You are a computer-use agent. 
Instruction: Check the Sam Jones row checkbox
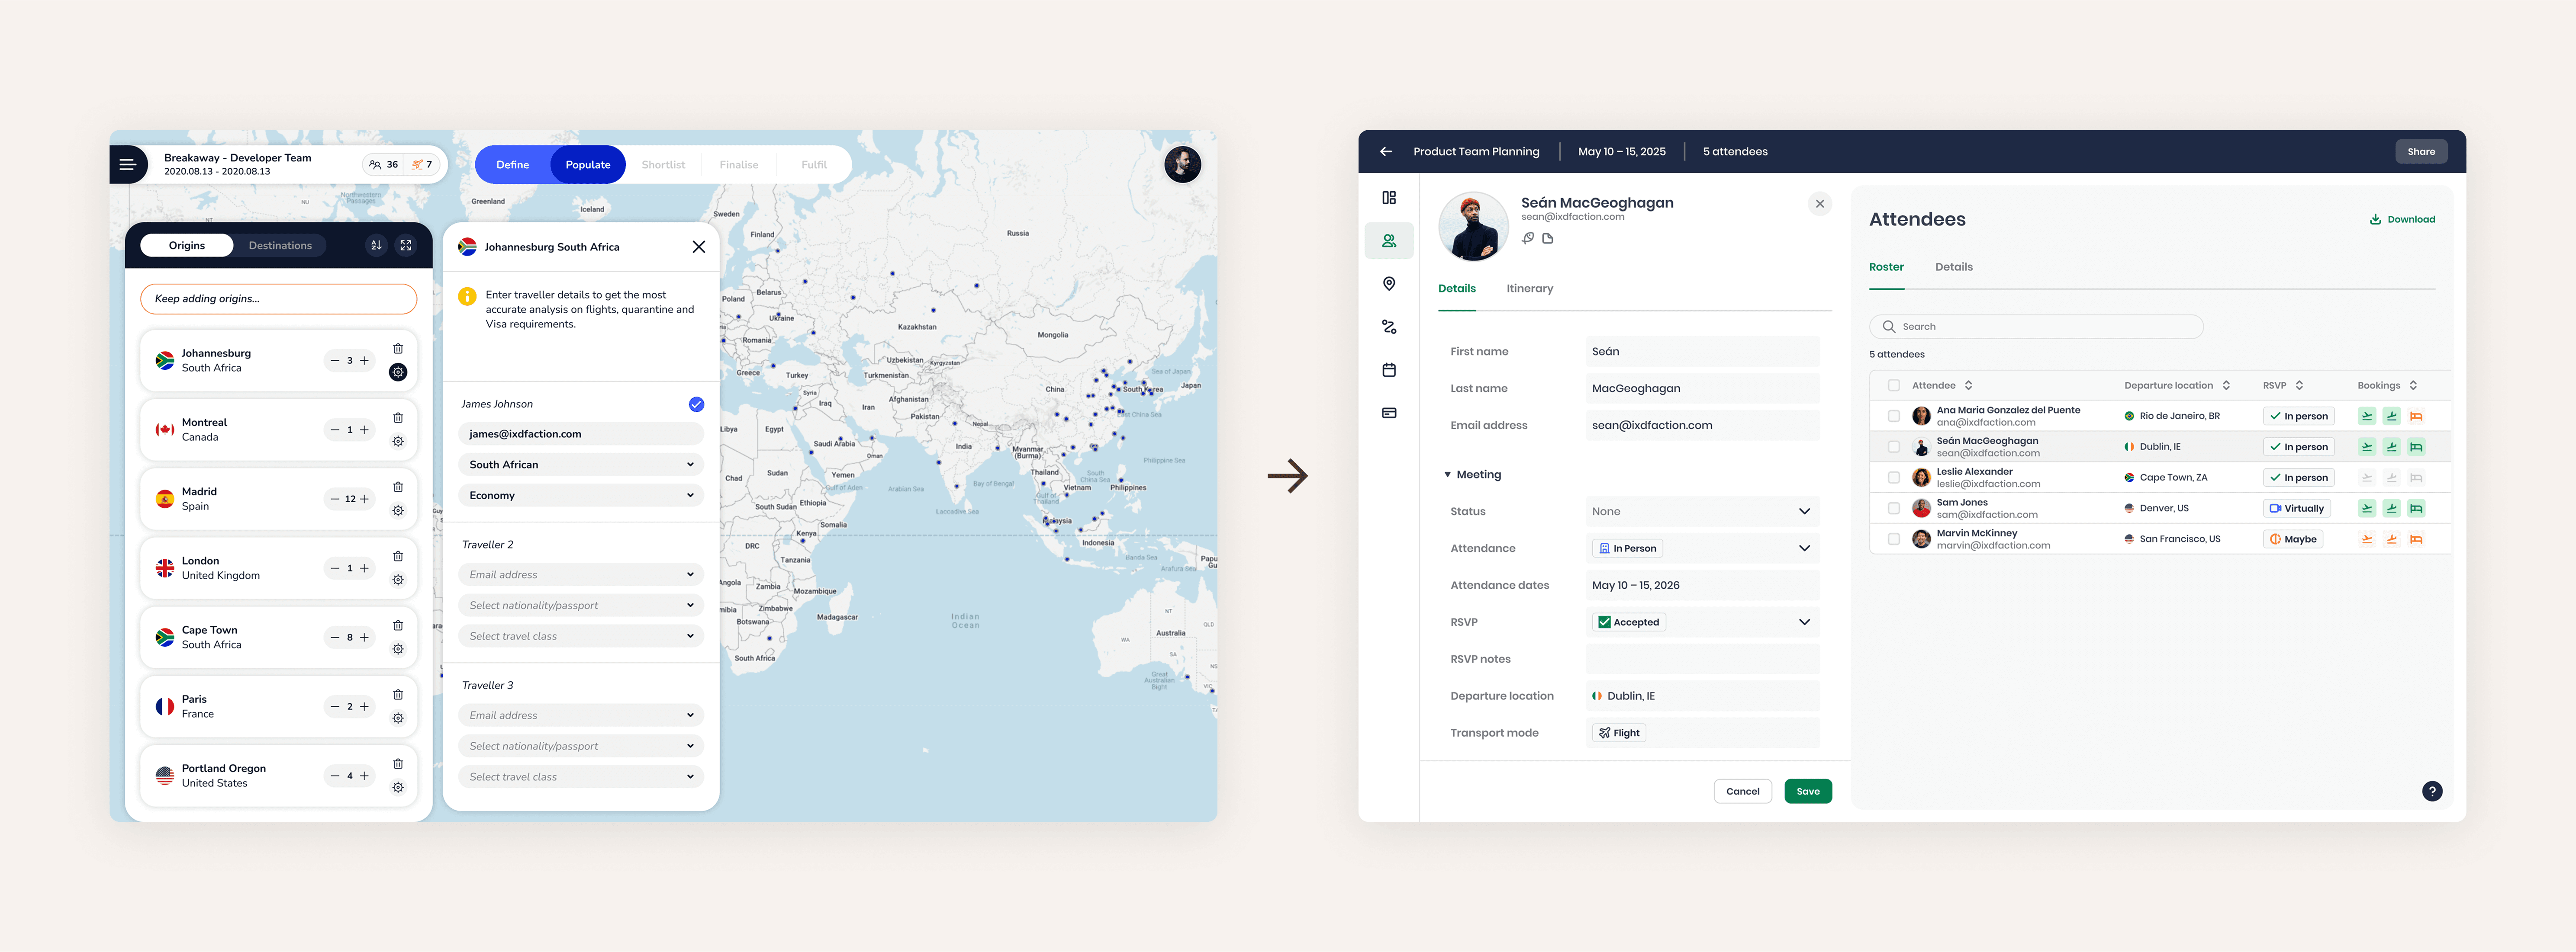1893,509
